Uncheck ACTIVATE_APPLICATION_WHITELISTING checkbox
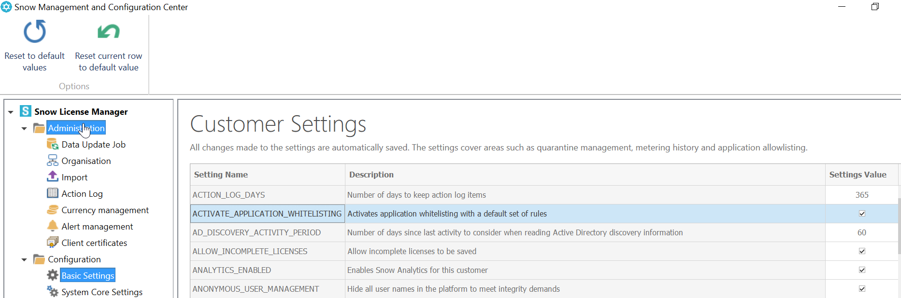 (862, 214)
